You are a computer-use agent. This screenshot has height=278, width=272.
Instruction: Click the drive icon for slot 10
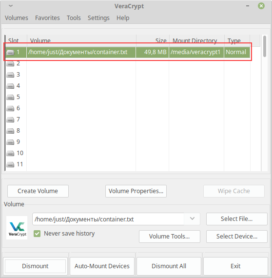(x=10, y=153)
